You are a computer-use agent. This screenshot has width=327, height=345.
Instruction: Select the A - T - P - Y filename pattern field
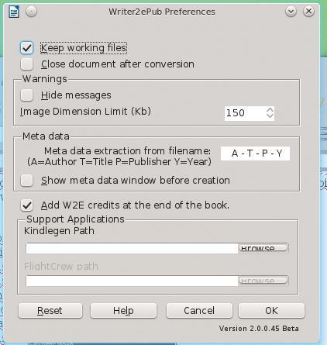[255, 154]
